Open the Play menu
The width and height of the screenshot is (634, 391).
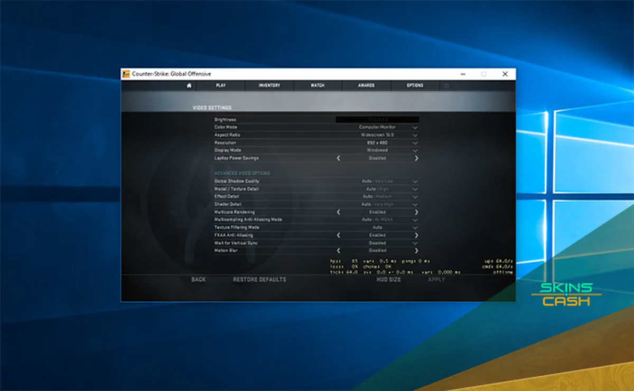coord(221,85)
